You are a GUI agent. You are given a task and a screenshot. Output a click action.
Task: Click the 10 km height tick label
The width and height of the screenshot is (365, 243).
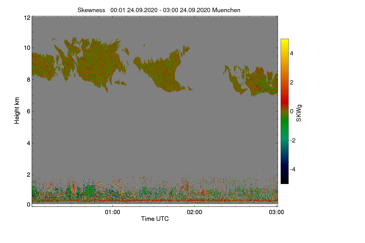click(x=27, y=48)
